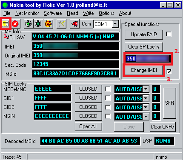Click the GID2 CLOSED button
Screen dimensions: 183x160
(88, 107)
